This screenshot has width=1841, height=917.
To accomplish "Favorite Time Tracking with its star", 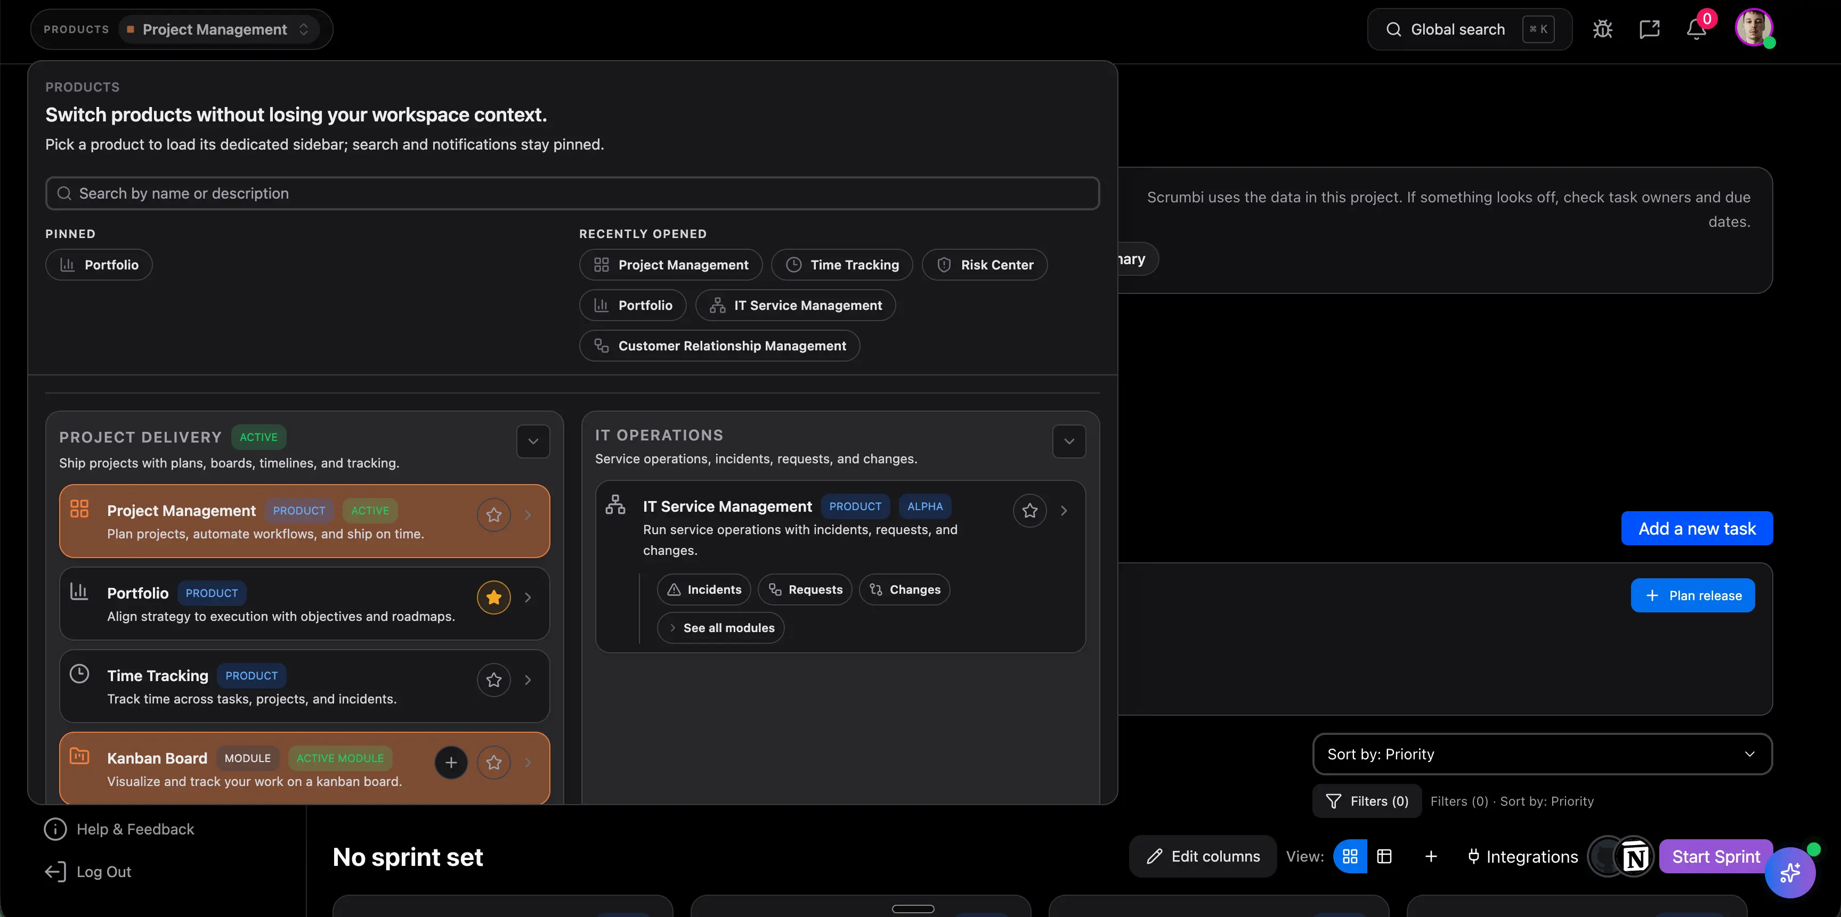I will click(494, 680).
